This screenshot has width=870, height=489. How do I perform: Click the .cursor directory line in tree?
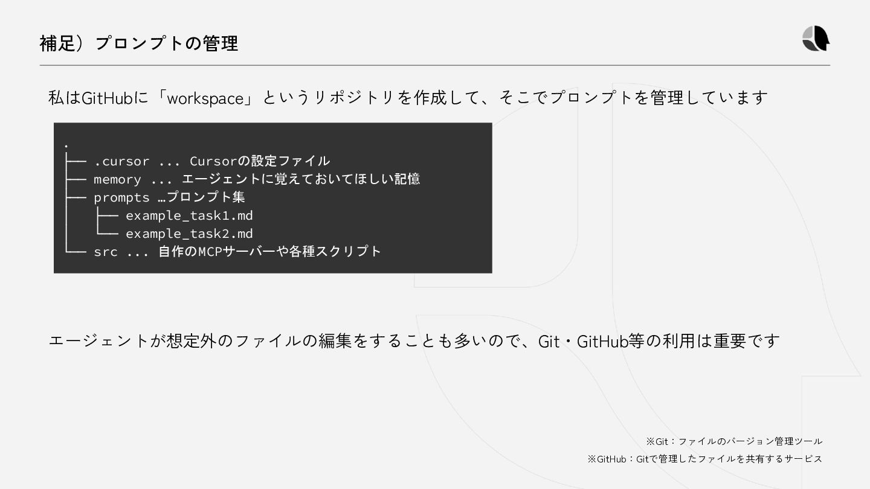click(197, 161)
